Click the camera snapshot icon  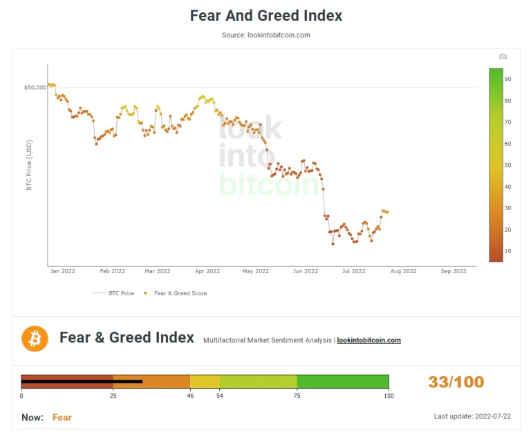click(503, 57)
